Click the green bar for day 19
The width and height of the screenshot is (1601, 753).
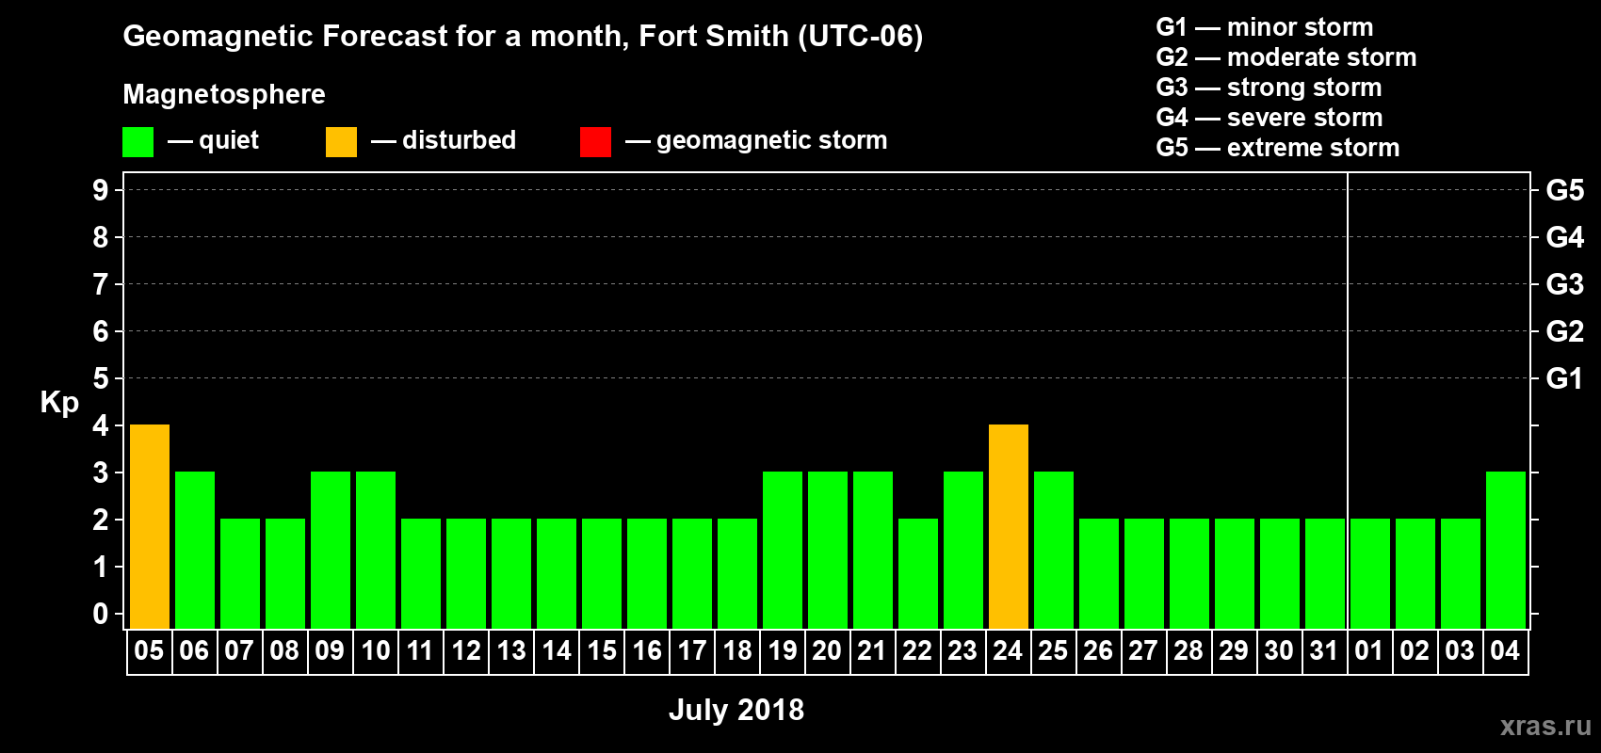click(783, 550)
